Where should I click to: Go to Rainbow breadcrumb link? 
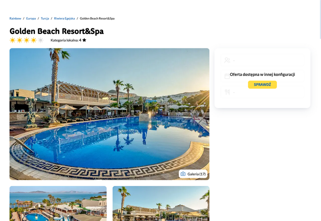[x=15, y=18]
